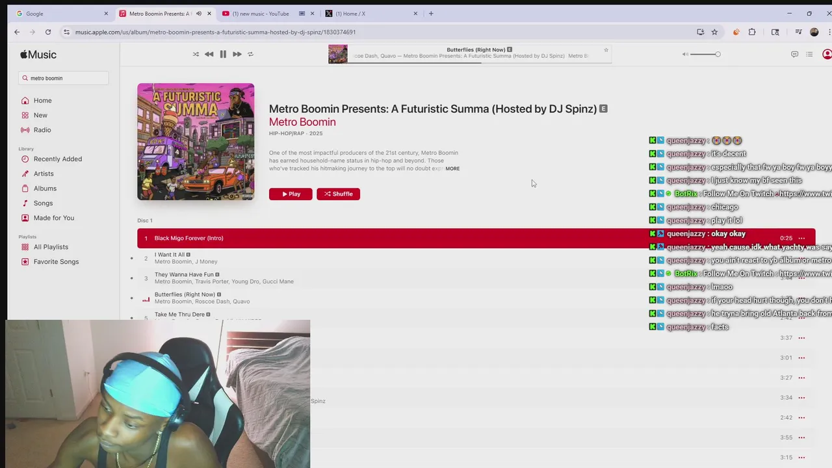
Task: Click the address bar URL
Action: pos(215,32)
